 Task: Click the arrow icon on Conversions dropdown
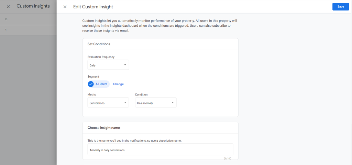point(125,102)
